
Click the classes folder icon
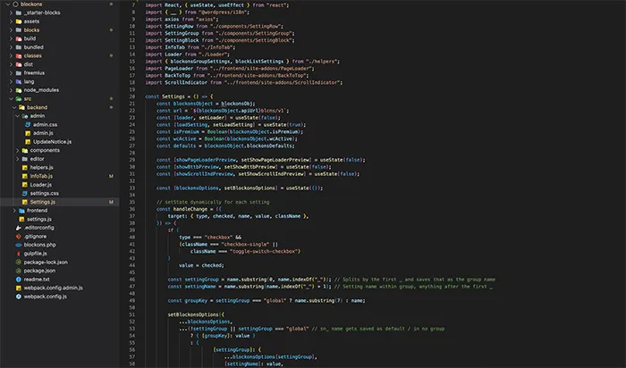pyautogui.click(x=19, y=55)
